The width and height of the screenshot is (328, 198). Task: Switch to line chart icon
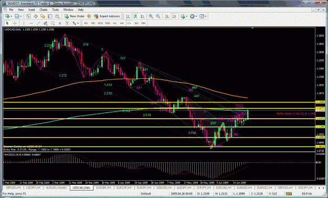click(142, 16)
